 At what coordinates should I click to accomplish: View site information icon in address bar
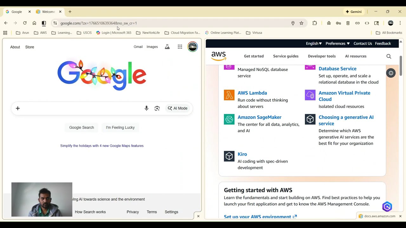coord(55,23)
